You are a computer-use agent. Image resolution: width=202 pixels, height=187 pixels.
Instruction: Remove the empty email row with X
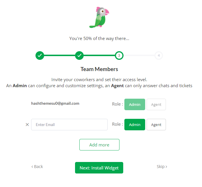point(27,125)
